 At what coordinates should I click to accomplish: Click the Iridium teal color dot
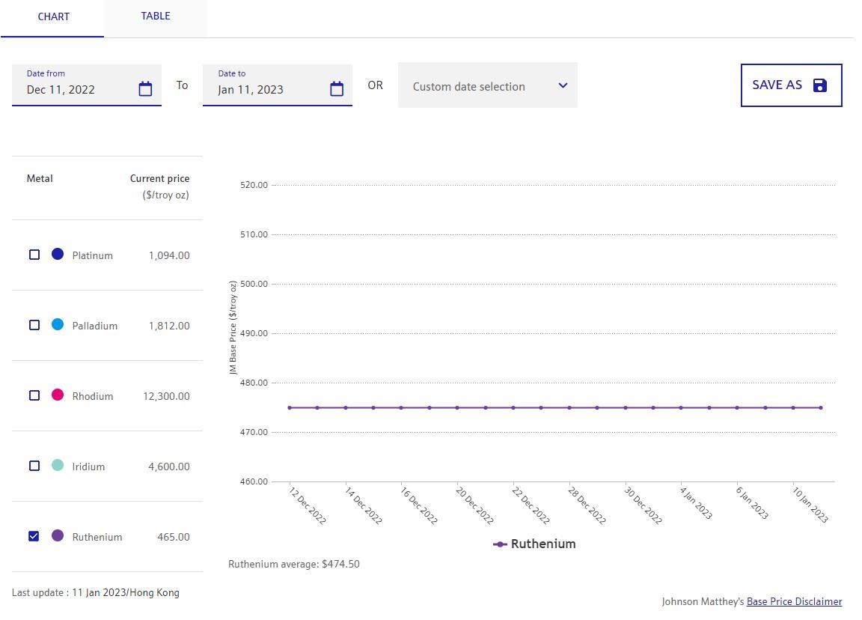[x=58, y=466]
